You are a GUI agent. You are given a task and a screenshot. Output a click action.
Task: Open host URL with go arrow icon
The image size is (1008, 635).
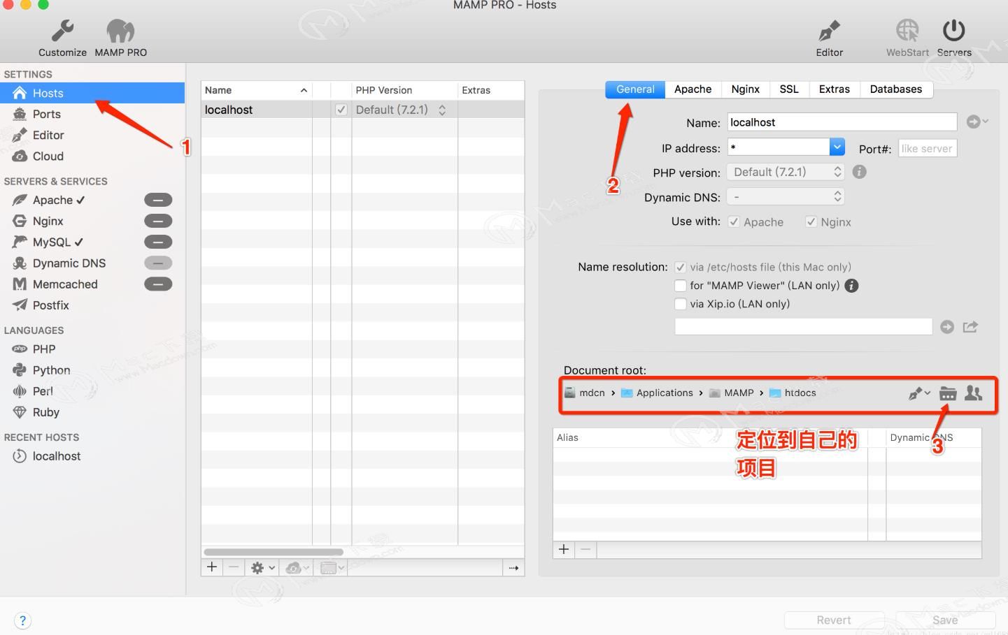click(x=947, y=326)
